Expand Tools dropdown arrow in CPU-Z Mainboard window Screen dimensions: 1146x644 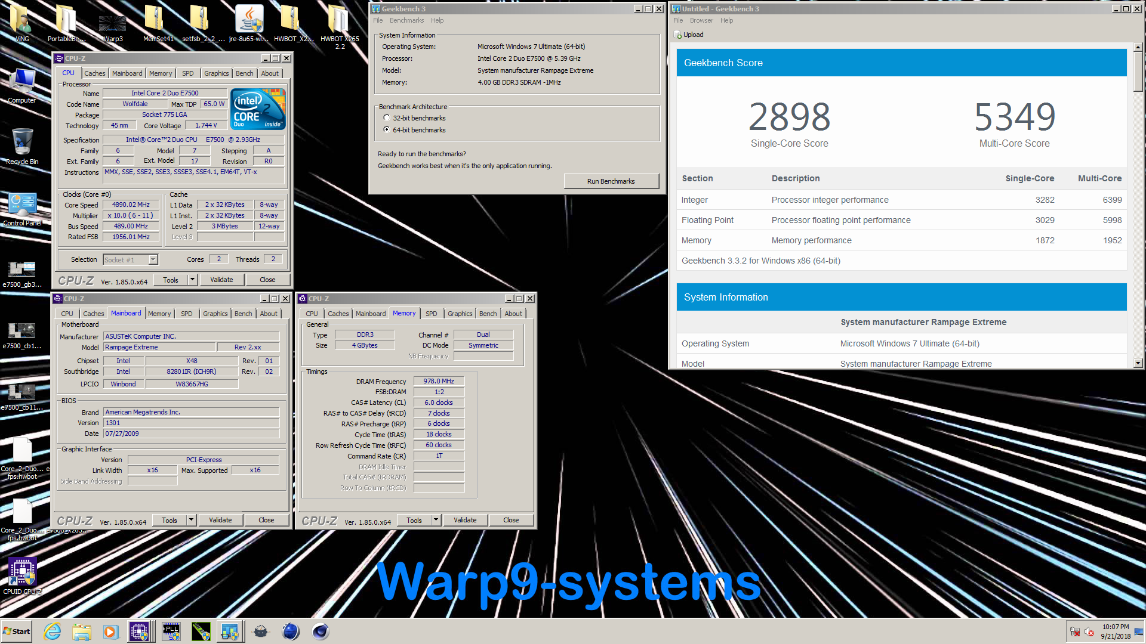tap(191, 520)
